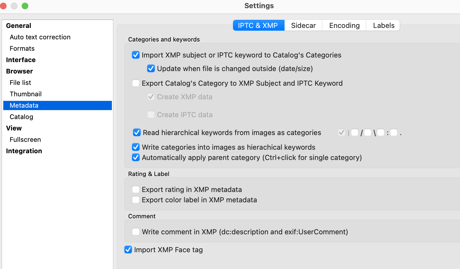Screen dimensions: 460x269
Task: Open the Integration settings category
Action: pyautogui.click(x=24, y=151)
